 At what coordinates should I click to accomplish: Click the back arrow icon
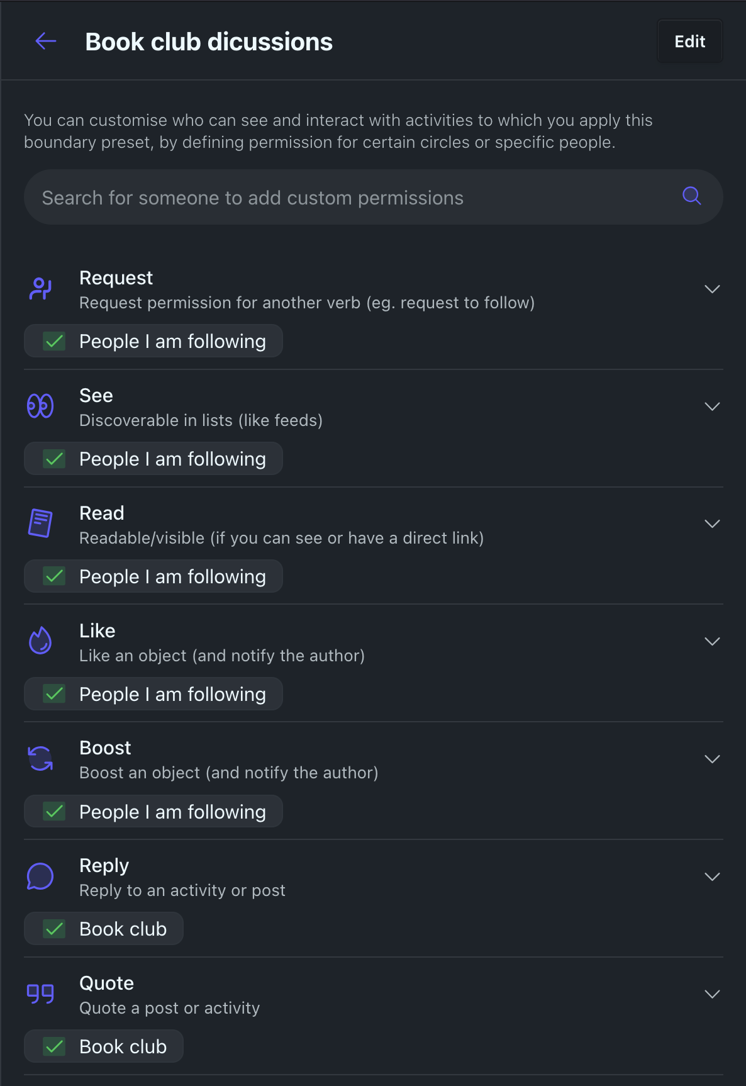(46, 42)
